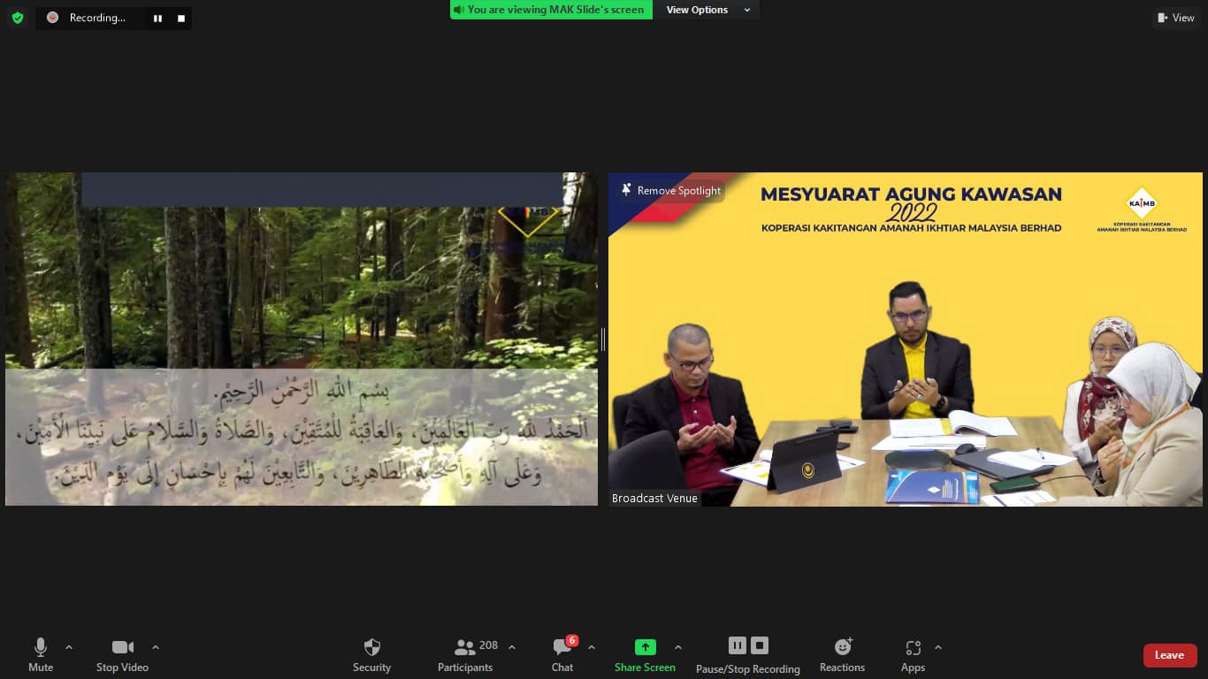Expand the Apps options caret

(x=938, y=647)
